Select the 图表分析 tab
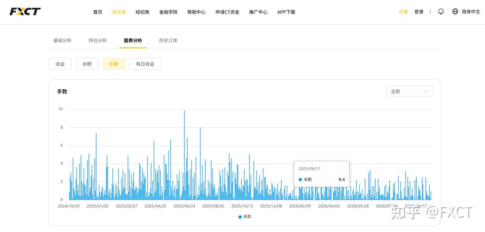 click(x=133, y=40)
